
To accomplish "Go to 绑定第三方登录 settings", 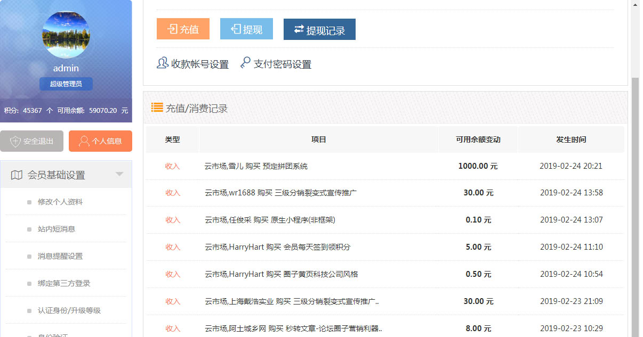I will (x=63, y=283).
